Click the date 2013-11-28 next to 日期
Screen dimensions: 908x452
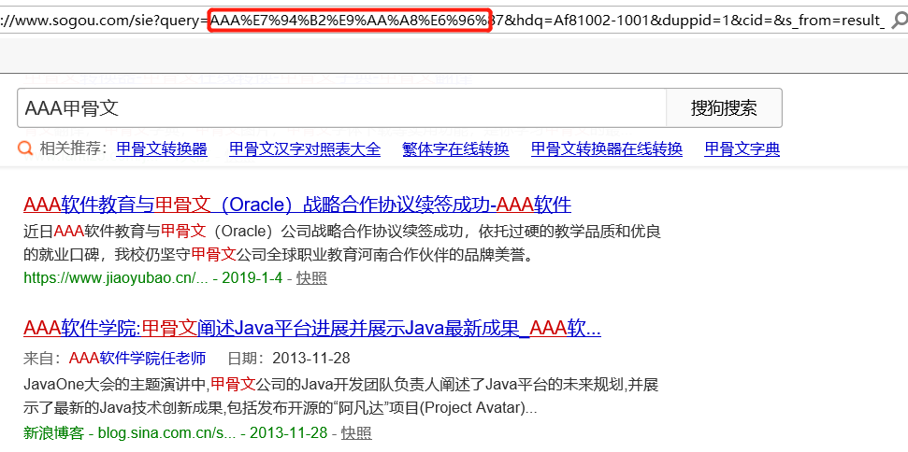coord(311,359)
